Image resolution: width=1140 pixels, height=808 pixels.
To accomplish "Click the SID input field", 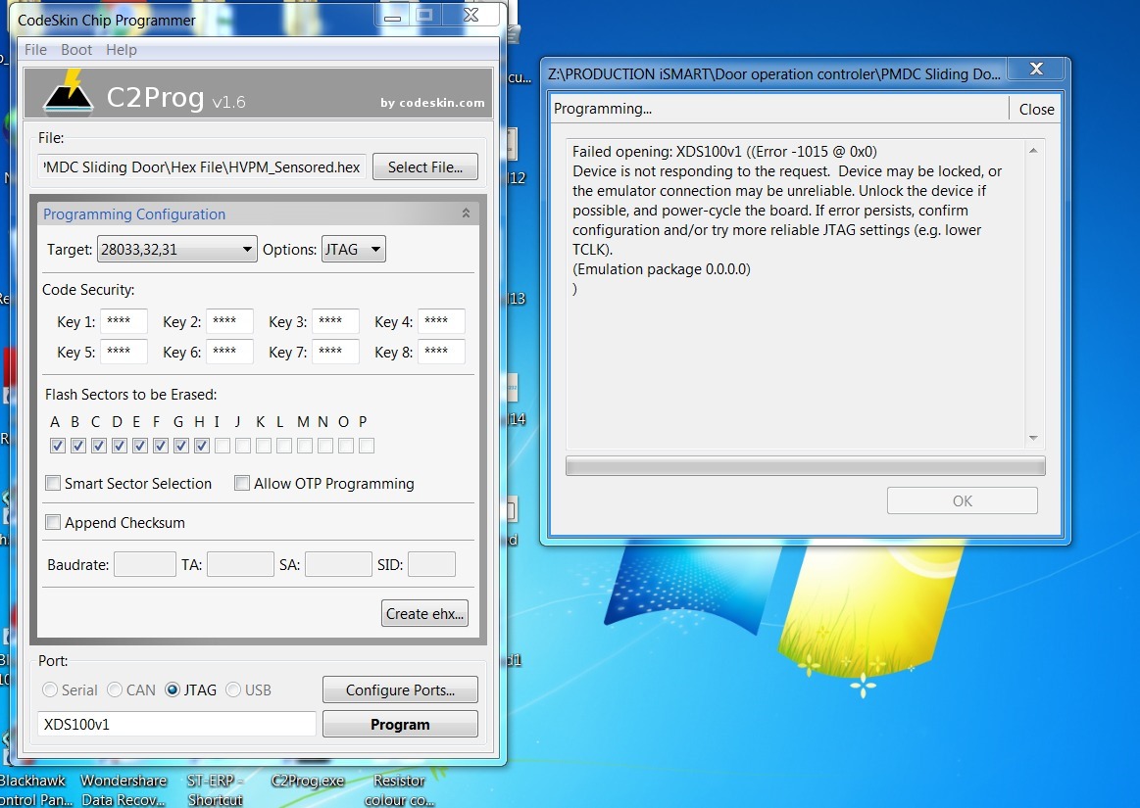I will [432, 564].
